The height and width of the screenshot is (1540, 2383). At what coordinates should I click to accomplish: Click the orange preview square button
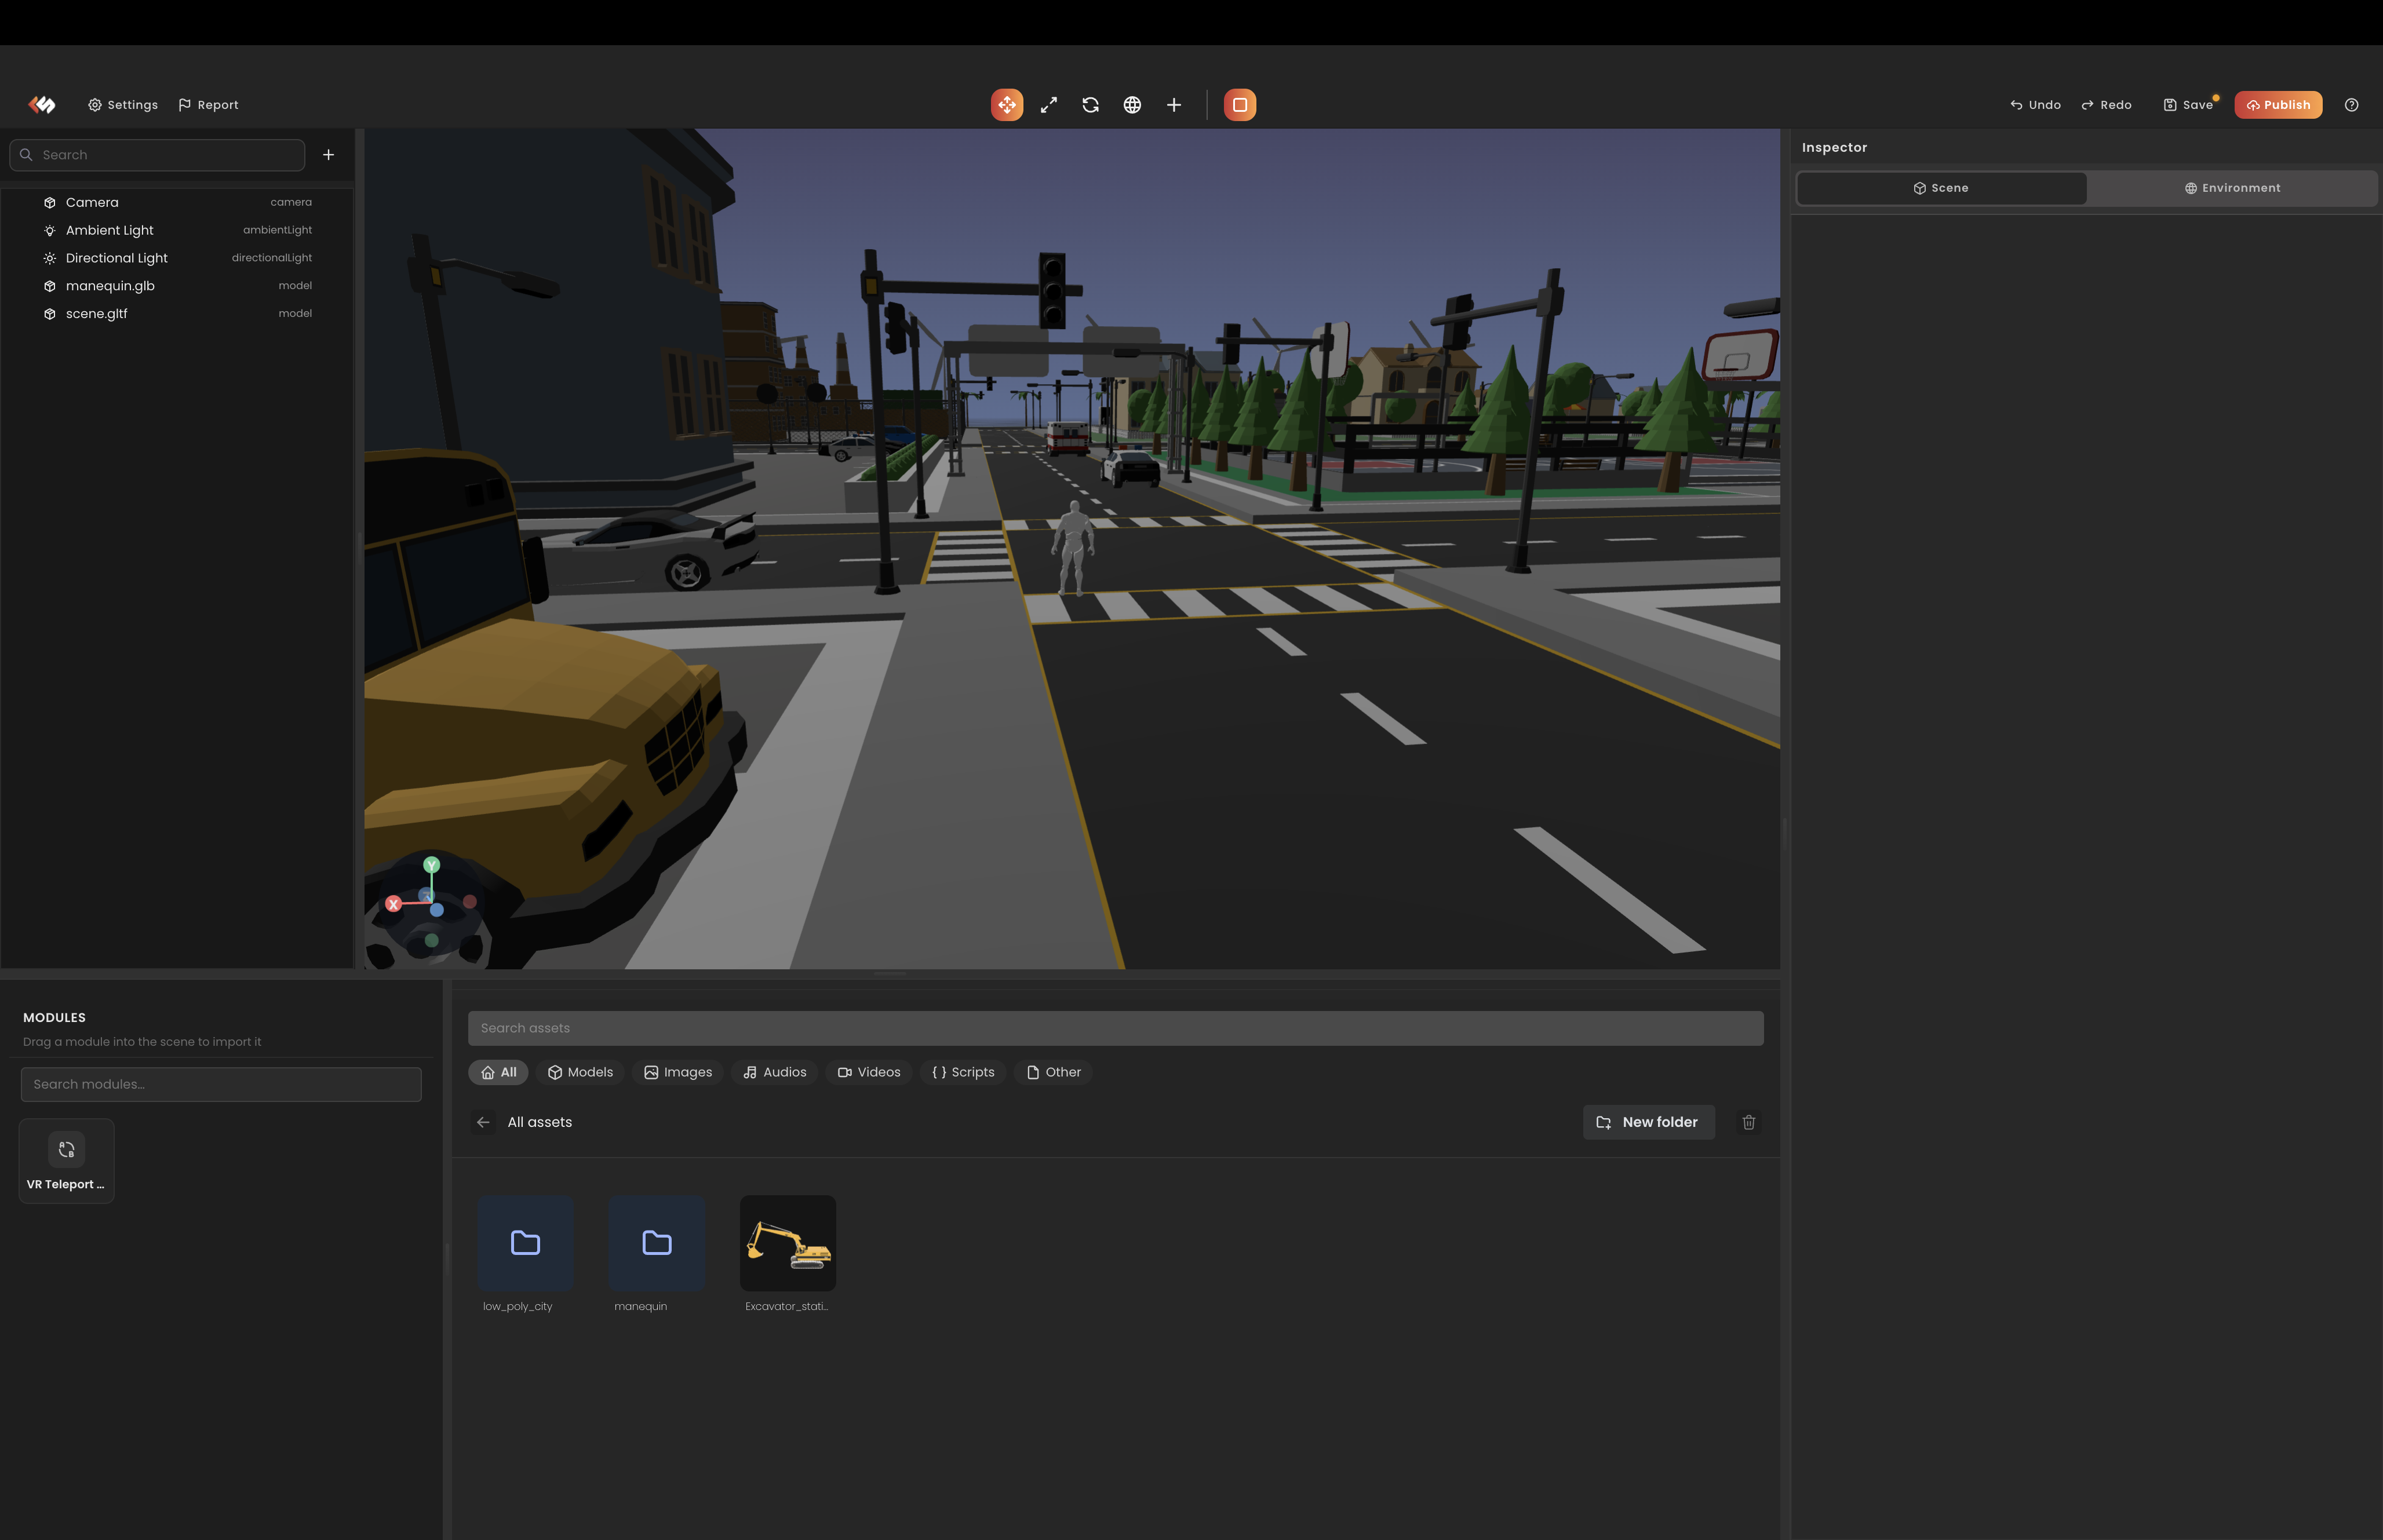[1239, 104]
